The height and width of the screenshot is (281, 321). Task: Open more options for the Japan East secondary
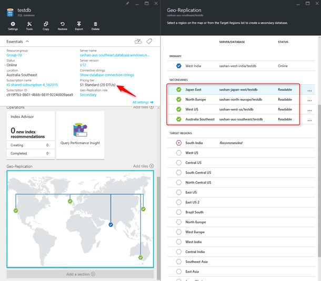[x=309, y=91]
